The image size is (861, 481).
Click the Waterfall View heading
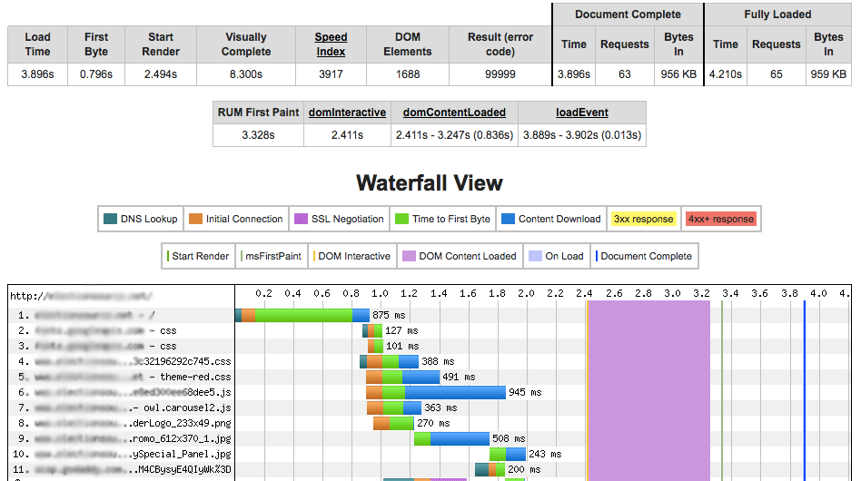430,182
